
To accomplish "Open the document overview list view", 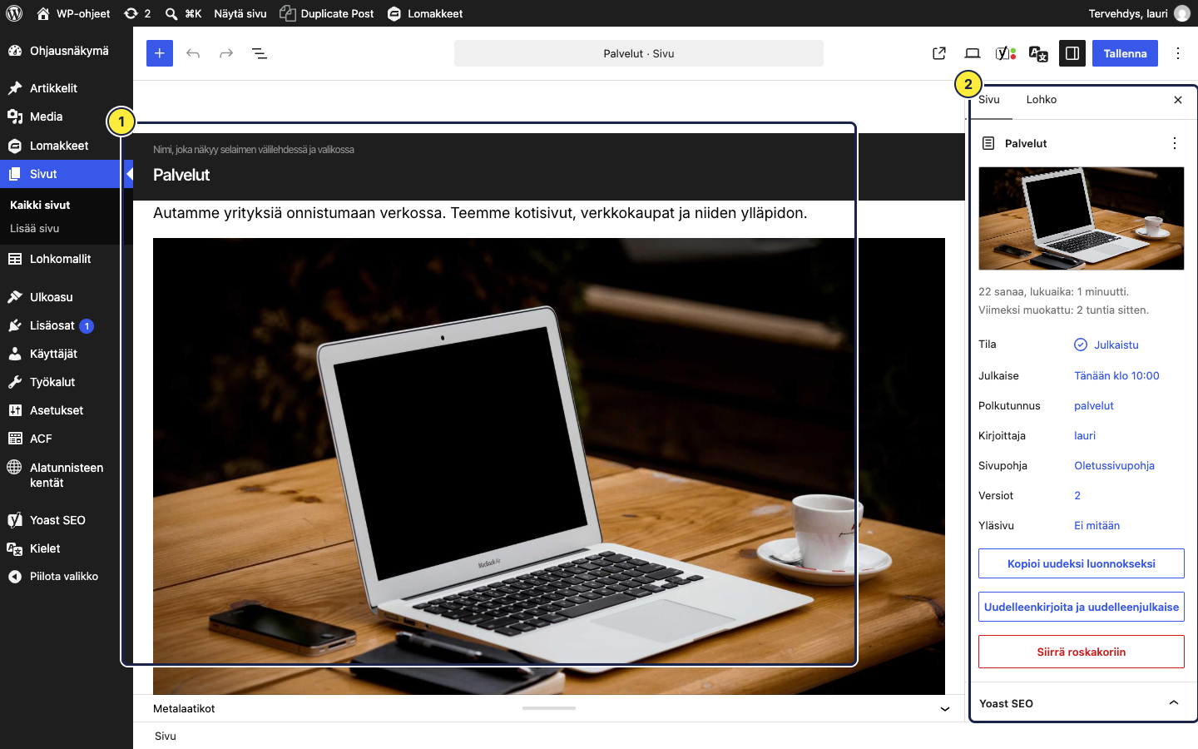I will pyautogui.click(x=260, y=53).
